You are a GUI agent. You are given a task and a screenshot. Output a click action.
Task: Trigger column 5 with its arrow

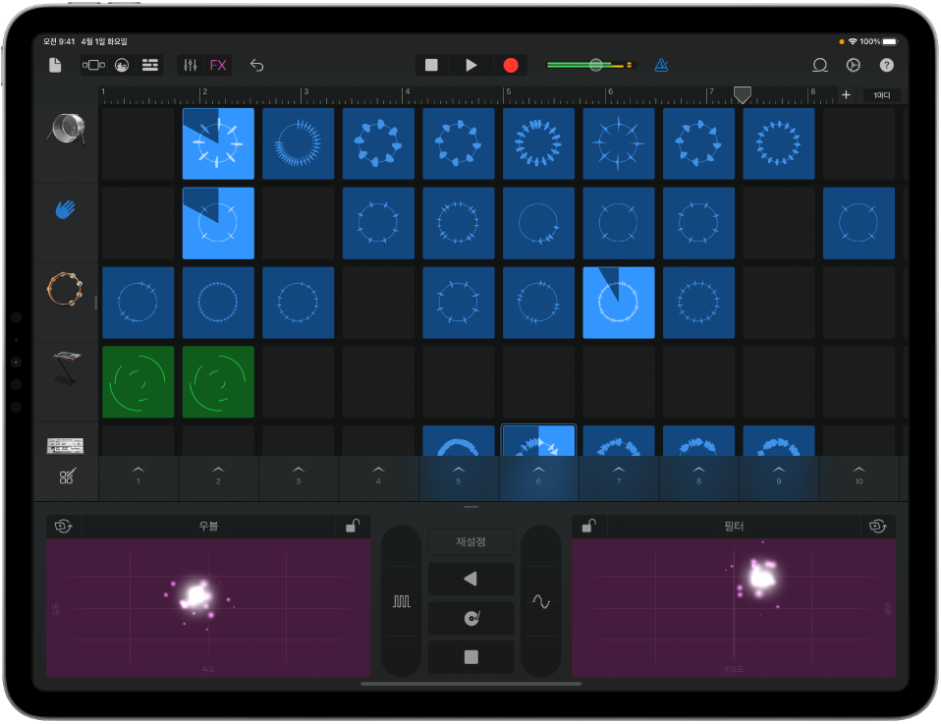459,475
